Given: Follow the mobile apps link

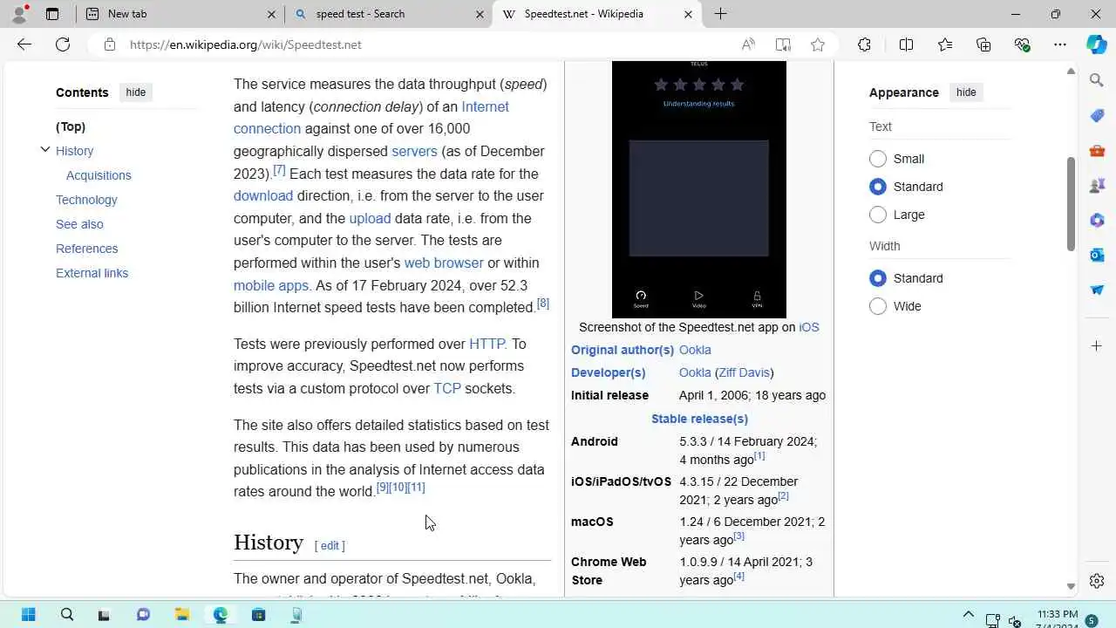Looking at the screenshot, I should coord(271,285).
